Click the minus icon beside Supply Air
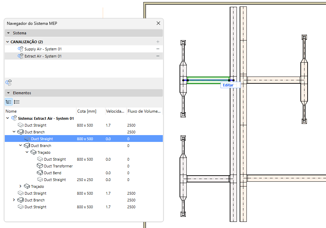 click(158, 49)
